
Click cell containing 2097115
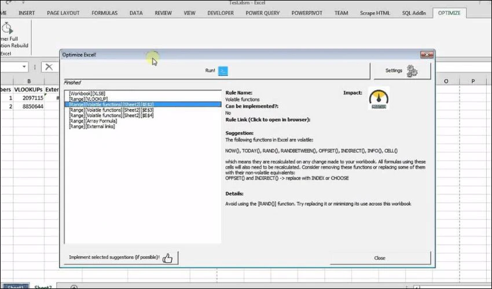point(28,98)
